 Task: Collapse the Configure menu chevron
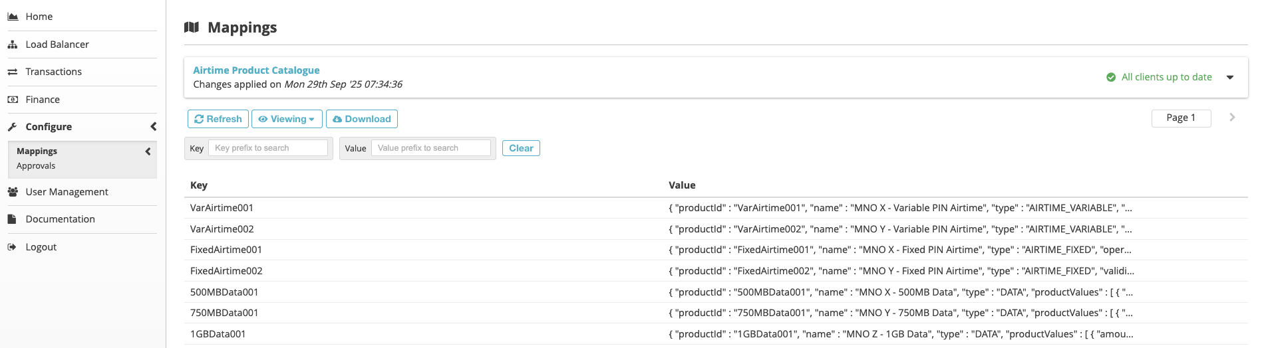click(x=154, y=127)
